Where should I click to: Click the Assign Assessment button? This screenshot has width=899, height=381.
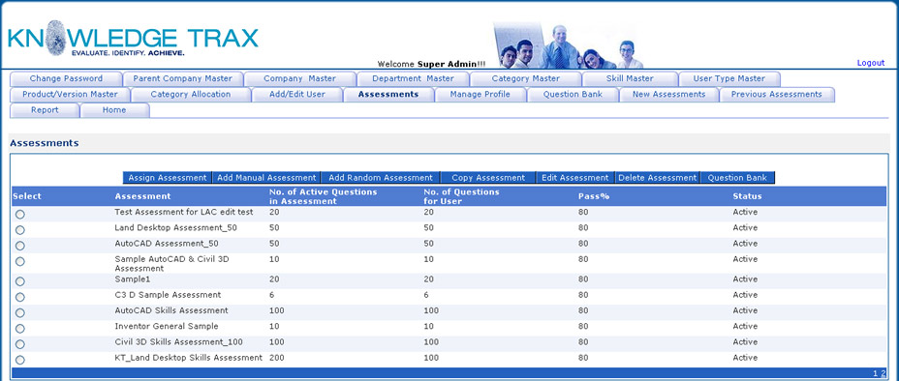tap(168, 178)
